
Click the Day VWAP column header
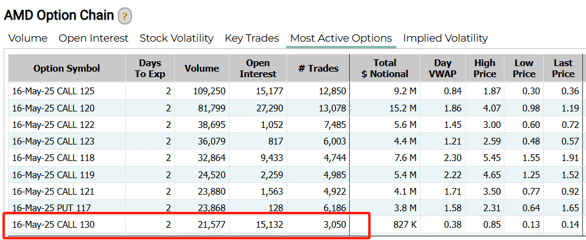tap(443, 68)
